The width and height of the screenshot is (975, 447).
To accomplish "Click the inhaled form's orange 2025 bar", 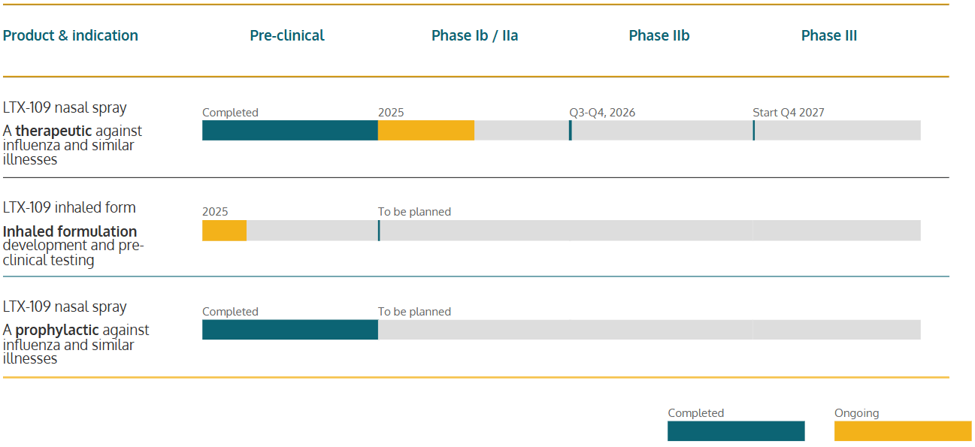I will (224, 231).
